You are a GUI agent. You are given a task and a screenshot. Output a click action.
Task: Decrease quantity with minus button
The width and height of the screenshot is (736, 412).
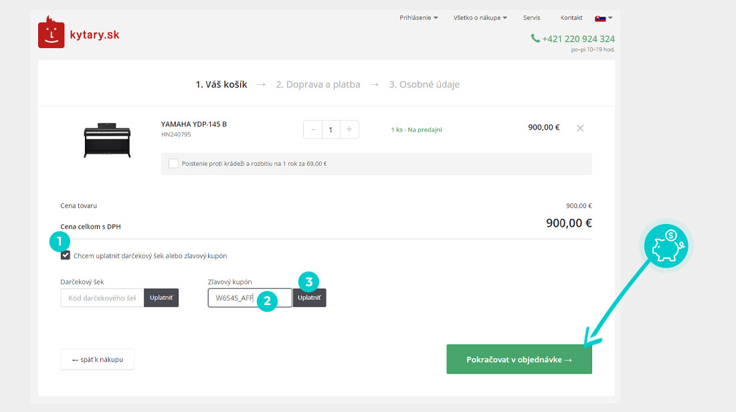pyautogui.click(x=313, y=130)
